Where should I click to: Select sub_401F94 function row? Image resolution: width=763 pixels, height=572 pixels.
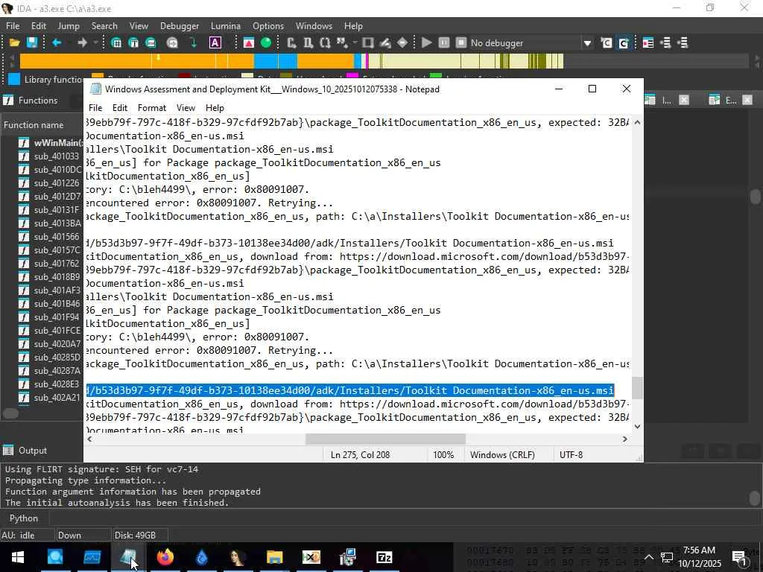51,317
